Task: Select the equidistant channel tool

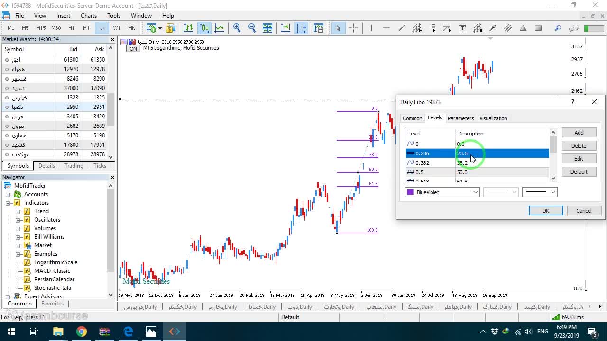Action: click(417, 28)
